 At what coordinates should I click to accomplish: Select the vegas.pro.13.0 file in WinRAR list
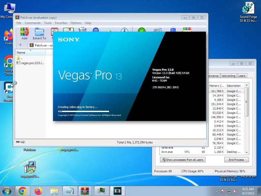tap(31, 63)
